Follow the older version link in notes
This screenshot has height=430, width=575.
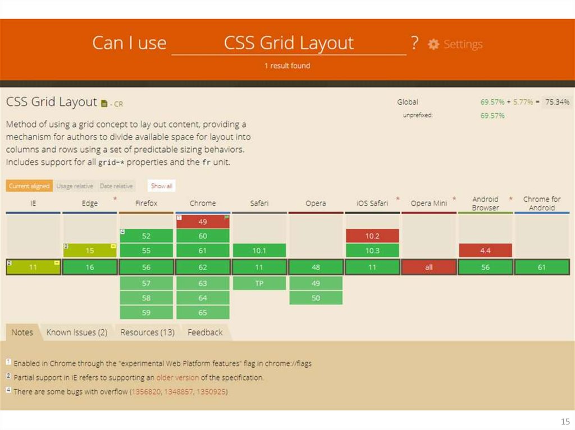coord(177,377)
